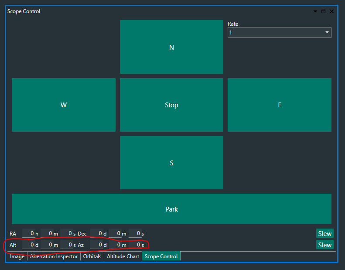Viewport: 345px width, 270px height.
Task: Click the RA label
Action: pyautogui.click(x=13, y=234)
